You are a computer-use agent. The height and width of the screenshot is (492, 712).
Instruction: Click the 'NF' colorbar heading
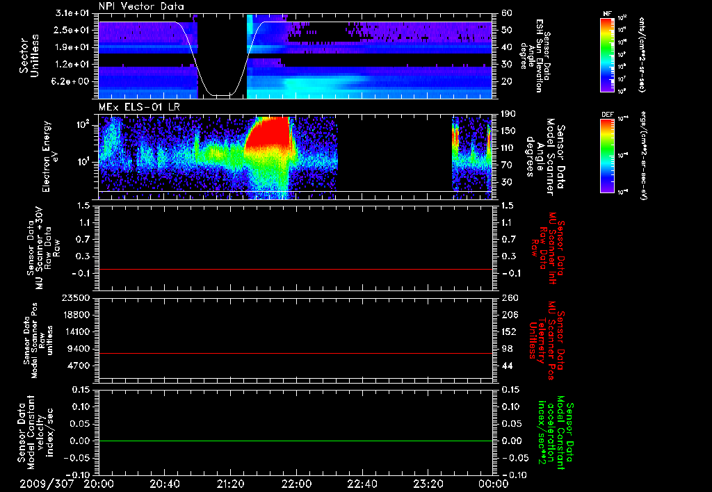(x=607, y=14)
